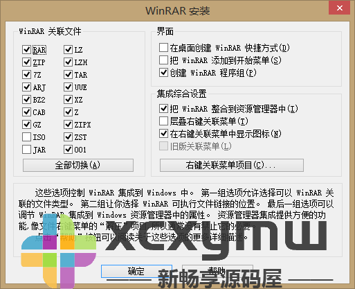Uncheck the RAR file association
355x289 pixels.
26,49
